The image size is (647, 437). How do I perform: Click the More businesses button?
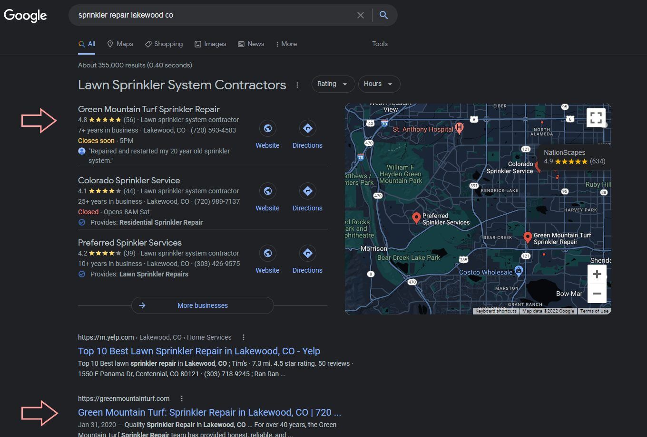click(202, 305)
